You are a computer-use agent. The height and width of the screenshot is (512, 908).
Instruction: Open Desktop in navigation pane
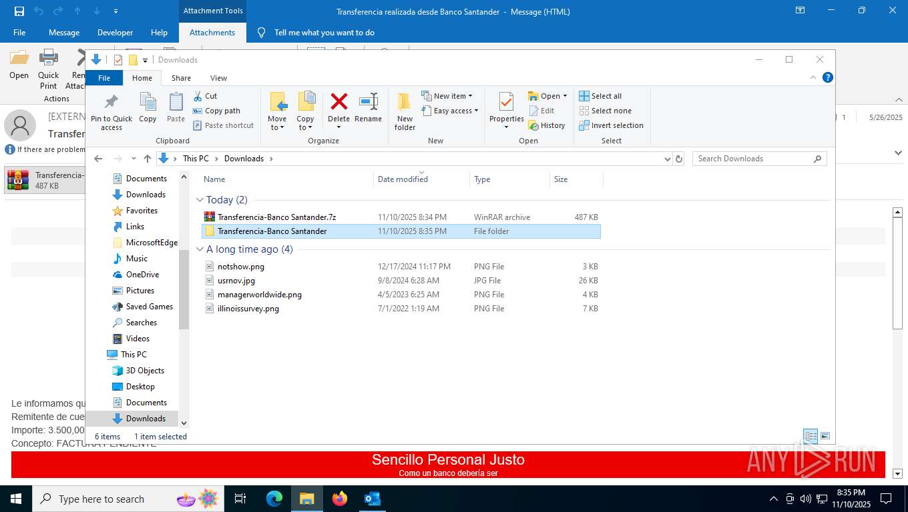pyautogui.click(x=134, y=387)
